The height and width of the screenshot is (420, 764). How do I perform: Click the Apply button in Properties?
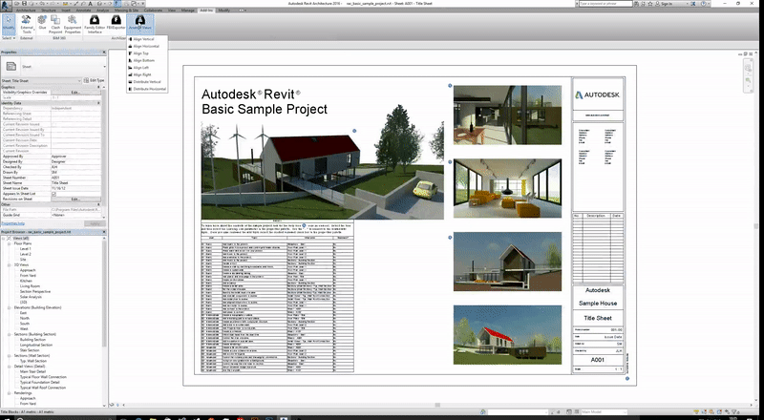(x=95, y=223)
